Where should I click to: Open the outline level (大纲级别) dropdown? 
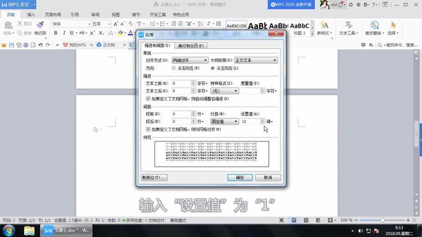256,60
